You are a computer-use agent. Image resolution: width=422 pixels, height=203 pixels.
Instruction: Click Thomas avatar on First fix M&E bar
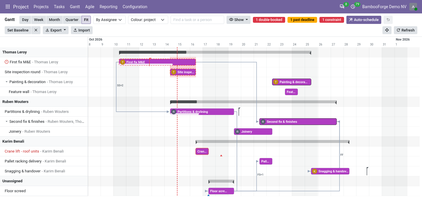[123, 62]
